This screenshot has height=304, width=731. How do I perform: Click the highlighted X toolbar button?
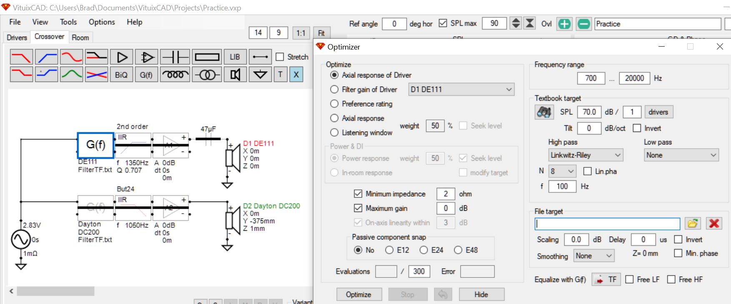296,75
